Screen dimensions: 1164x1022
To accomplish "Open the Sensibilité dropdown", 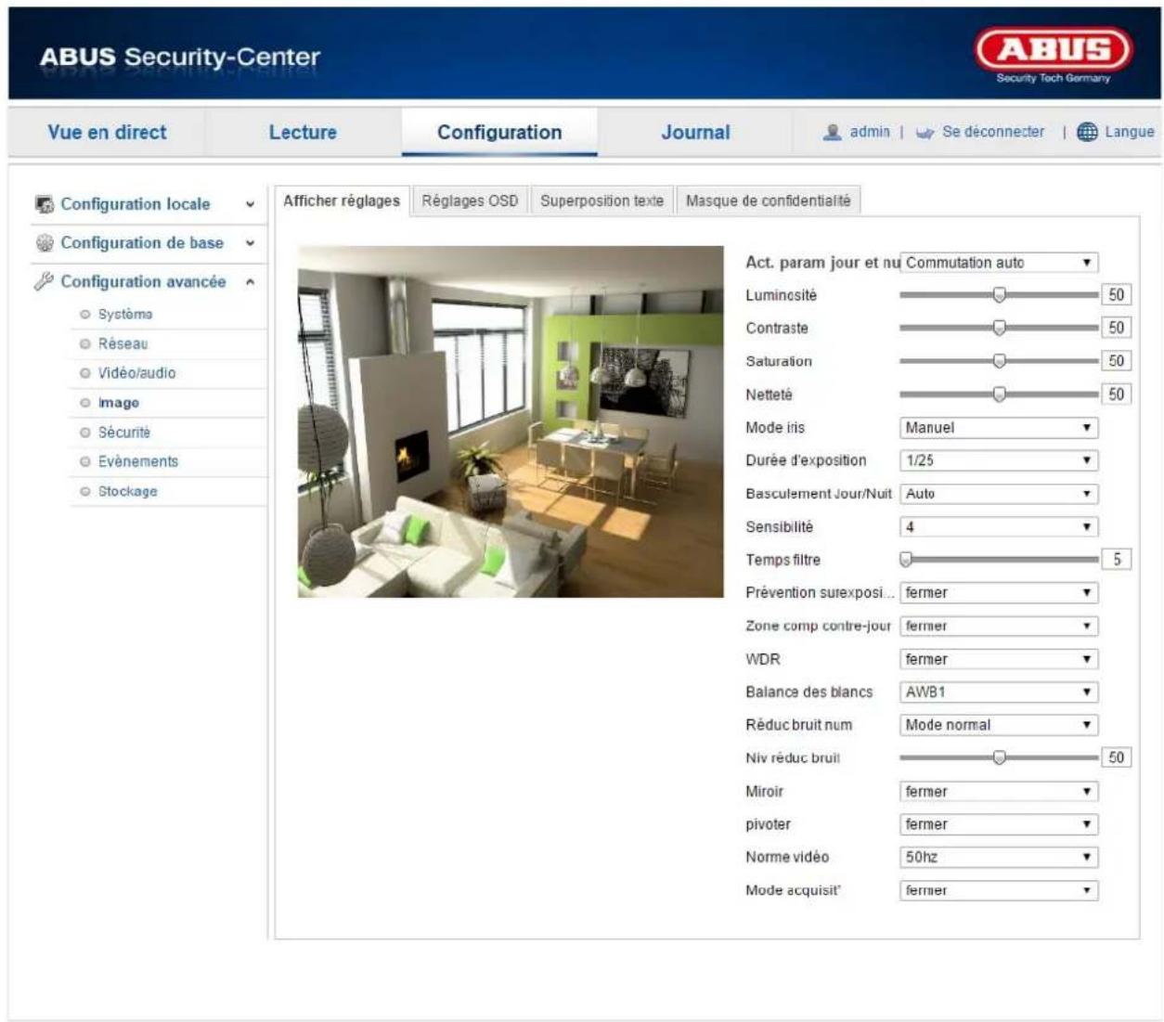I will click(x=999, y=527).
